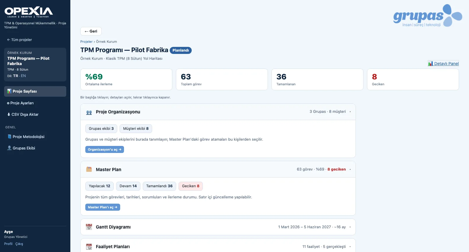Viewport: 469px width, 252px height.
Task: Click the Proje Organizasyonu people icon
Action: point(89,112)
